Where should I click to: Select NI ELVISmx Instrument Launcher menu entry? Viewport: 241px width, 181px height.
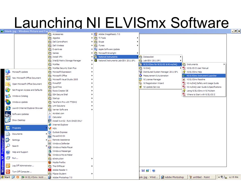pyautogui.click(x=204, y=76)
